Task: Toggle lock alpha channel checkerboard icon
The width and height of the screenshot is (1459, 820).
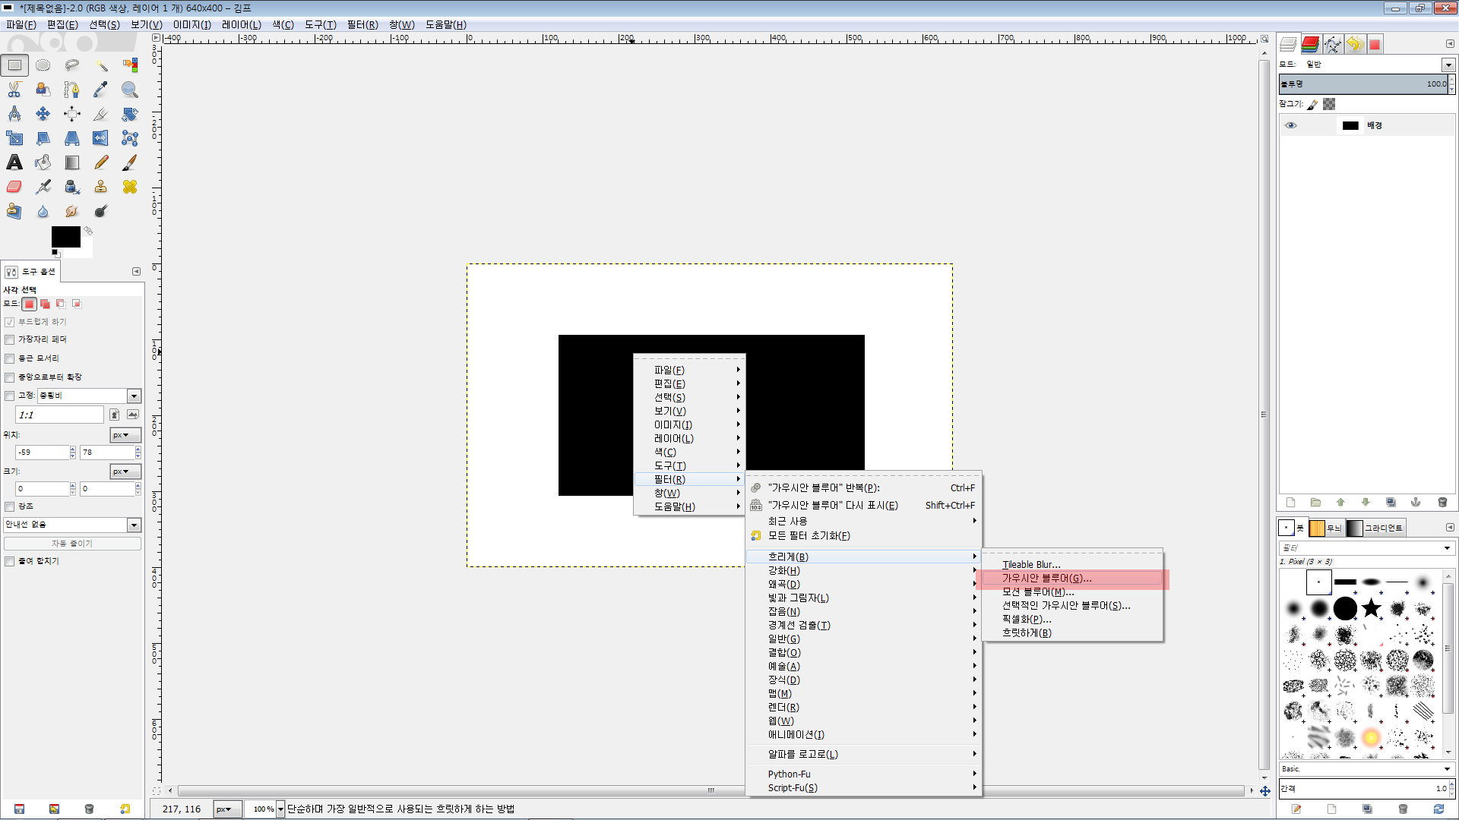Action: [1329, 104]
